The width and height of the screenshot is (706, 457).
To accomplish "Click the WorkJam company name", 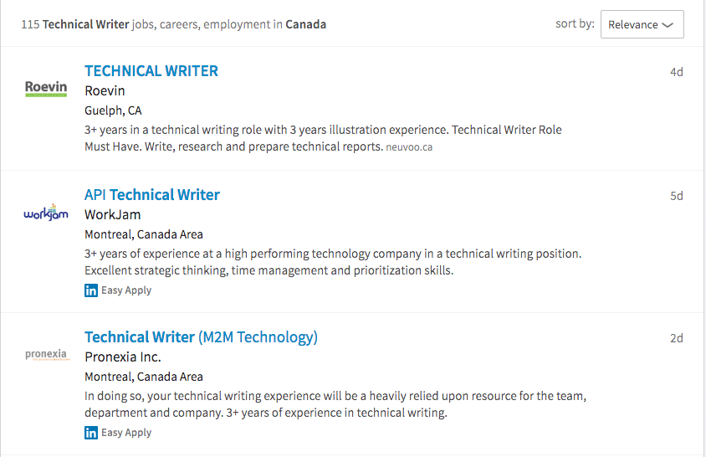I will point(113,215).
